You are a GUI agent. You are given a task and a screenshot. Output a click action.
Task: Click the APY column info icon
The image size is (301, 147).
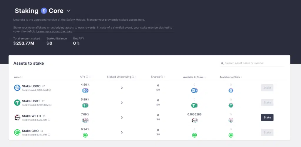point(87,77)
